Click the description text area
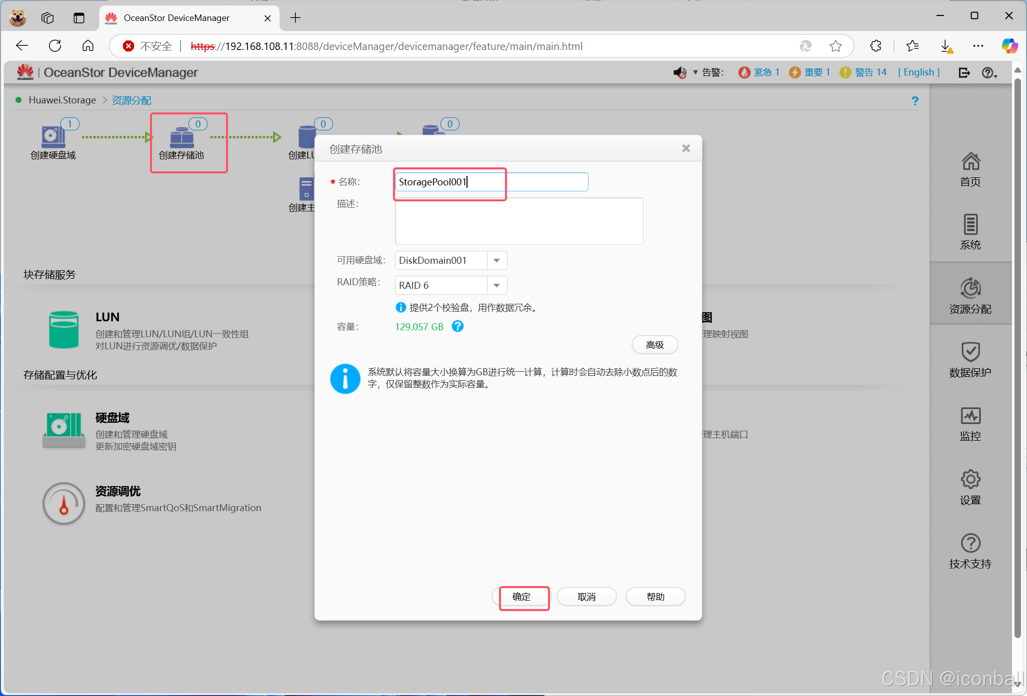This screenshot has height=696, width=1027. (518, 221)
